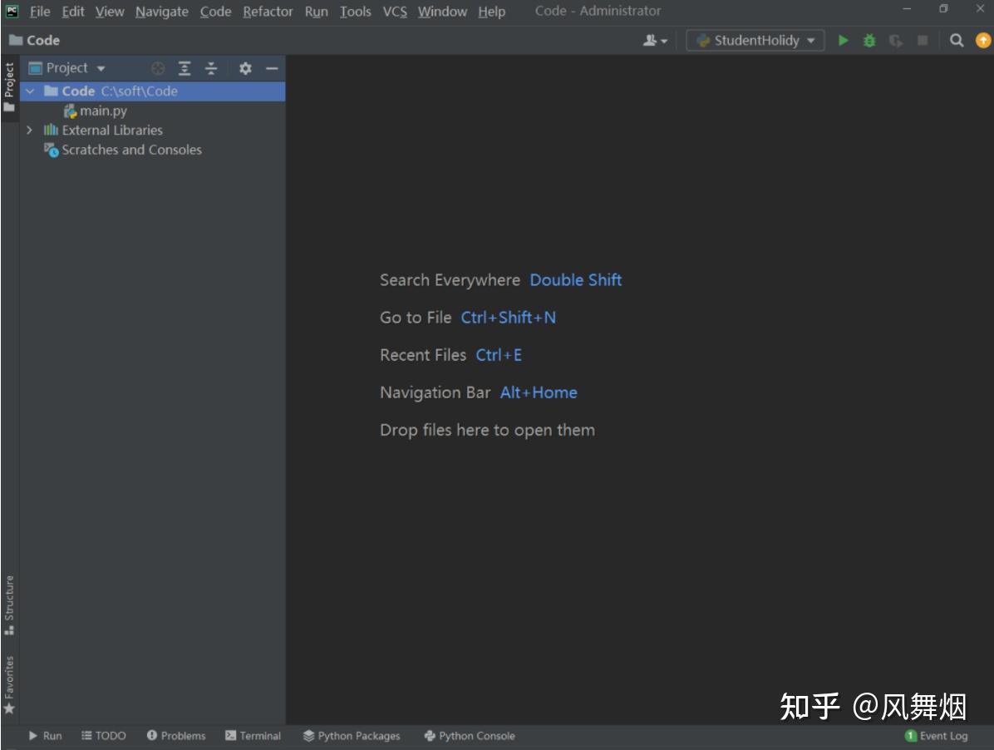The image size is (994, 750).
Task: Click the main.py Python file icon
Action: pos(70,111)
